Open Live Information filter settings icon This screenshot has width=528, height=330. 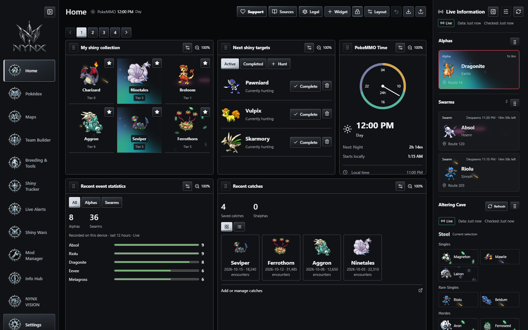(506, 12)
